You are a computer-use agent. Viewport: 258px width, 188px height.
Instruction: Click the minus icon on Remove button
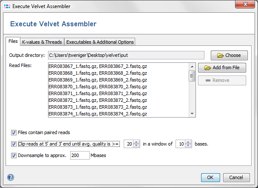coord(208,80)
